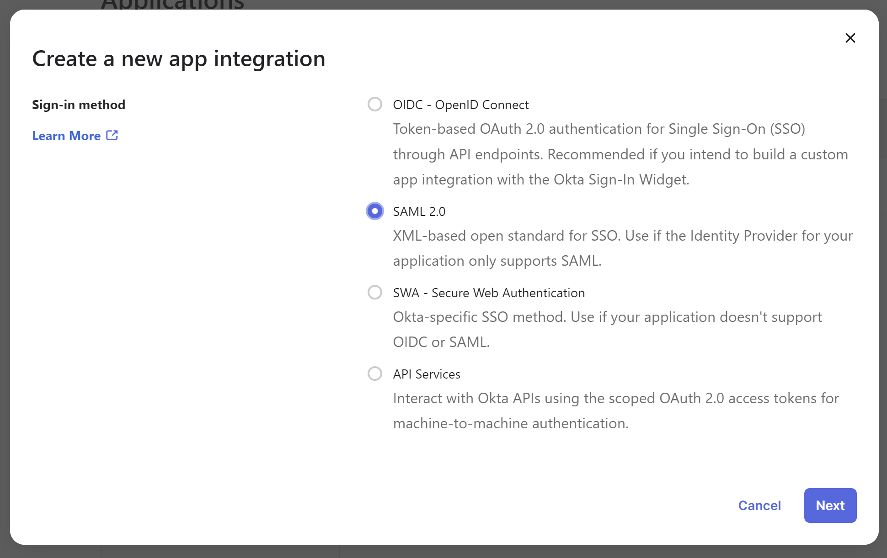This screenshot has height=558, width=887.
Task: Click the "OIDC - OpenID Connect" label text
Action: pyautogui.click(x=461, y=105)
